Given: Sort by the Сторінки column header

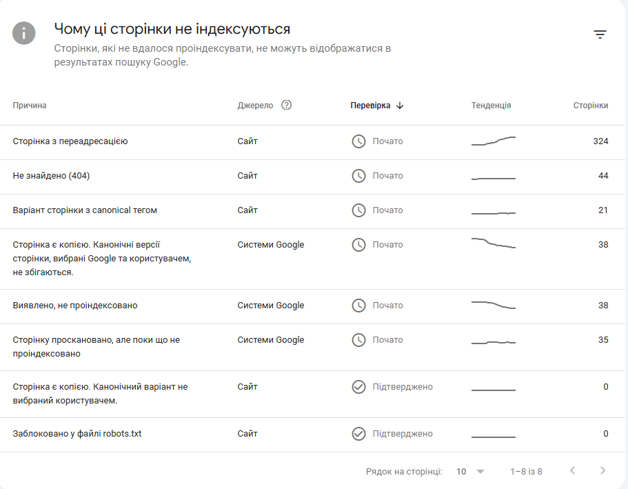Looking at the screenshot, I should [x=591, y=106].
